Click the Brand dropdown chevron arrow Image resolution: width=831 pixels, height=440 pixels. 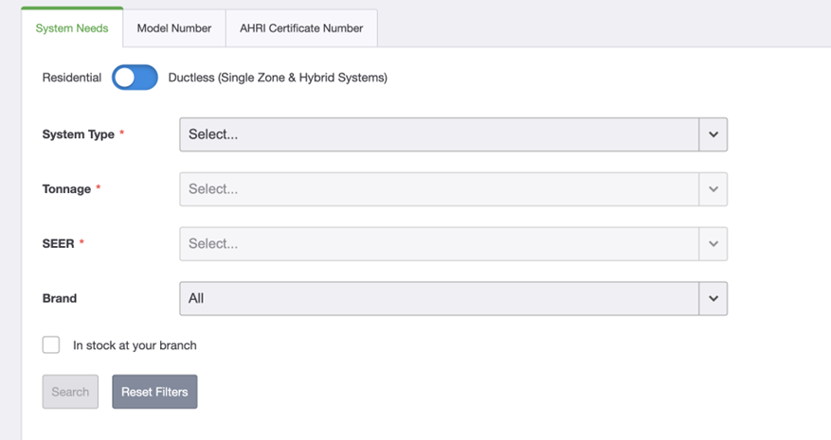point(713,298)
